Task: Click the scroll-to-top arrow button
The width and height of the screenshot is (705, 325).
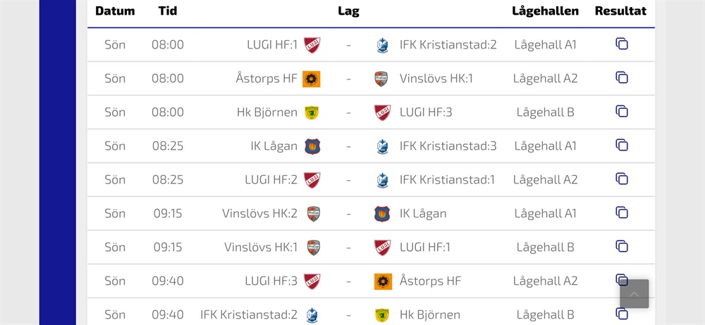Action: 634,294
